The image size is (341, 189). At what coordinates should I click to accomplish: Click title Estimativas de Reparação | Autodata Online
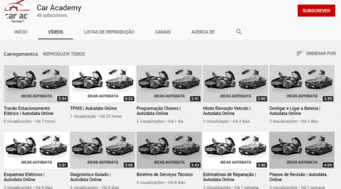click(229, 177)
